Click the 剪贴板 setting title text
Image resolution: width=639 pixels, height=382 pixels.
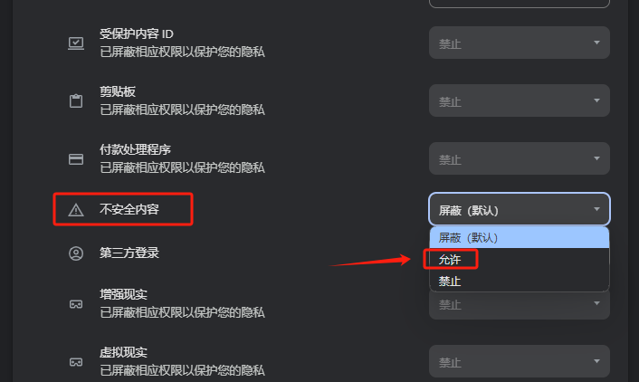pyautogui.click(x=118, y=91)
